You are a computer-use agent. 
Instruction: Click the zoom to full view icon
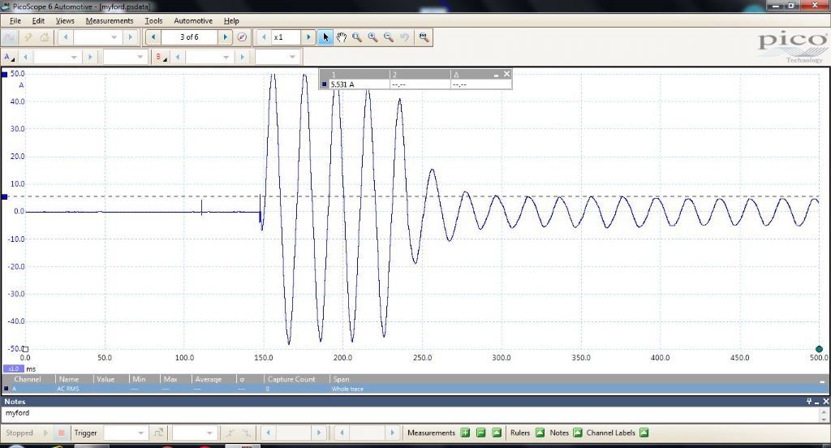click(x=424, y=37)
